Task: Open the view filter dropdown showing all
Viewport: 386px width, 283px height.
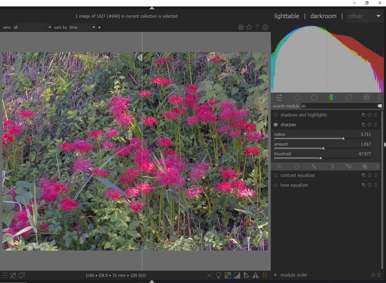Action: click(32, 27)
